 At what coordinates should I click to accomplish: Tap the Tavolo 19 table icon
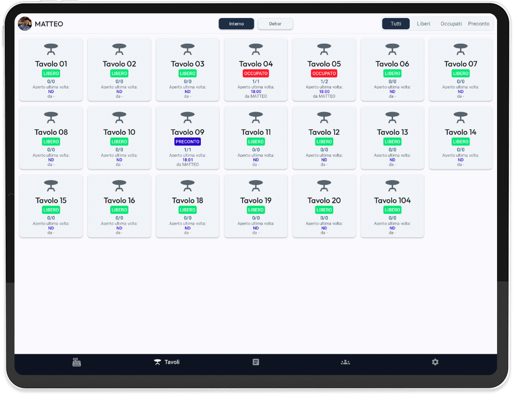pyautogui.click(x=255, y=186)
